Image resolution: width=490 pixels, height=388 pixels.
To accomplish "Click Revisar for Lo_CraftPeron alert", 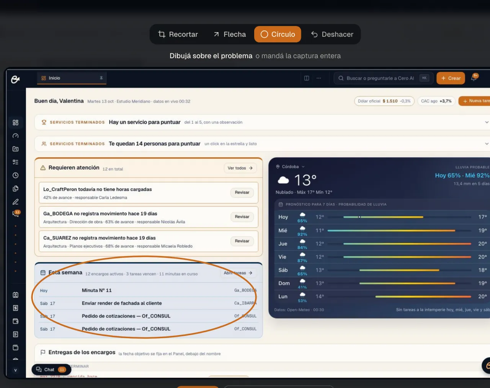I will click(242, 192).
